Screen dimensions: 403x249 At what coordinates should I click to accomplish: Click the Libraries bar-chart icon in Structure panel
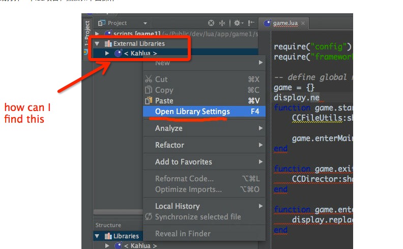click(x=108, y=236)
